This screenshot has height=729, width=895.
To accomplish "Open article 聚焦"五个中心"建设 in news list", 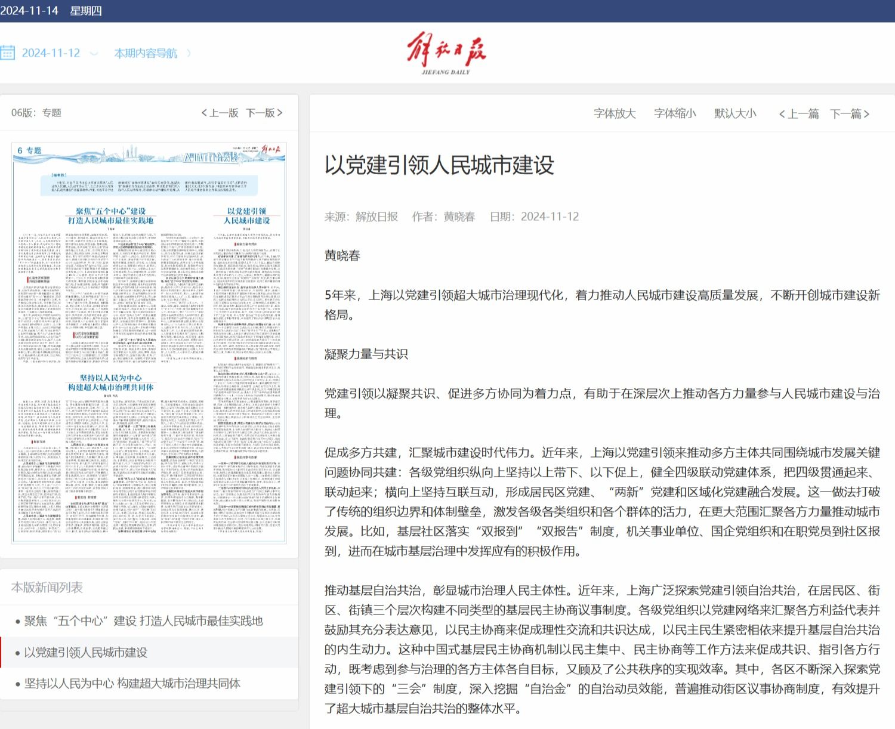I will (x=143, y=621).
